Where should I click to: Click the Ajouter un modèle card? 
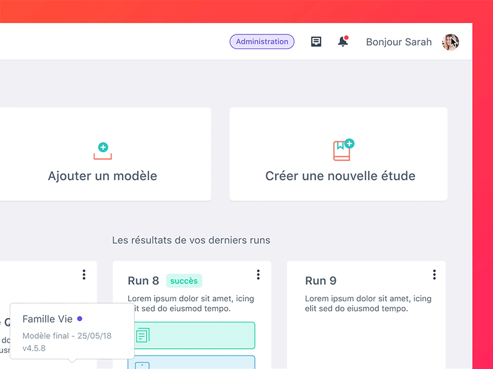(102, 176)
